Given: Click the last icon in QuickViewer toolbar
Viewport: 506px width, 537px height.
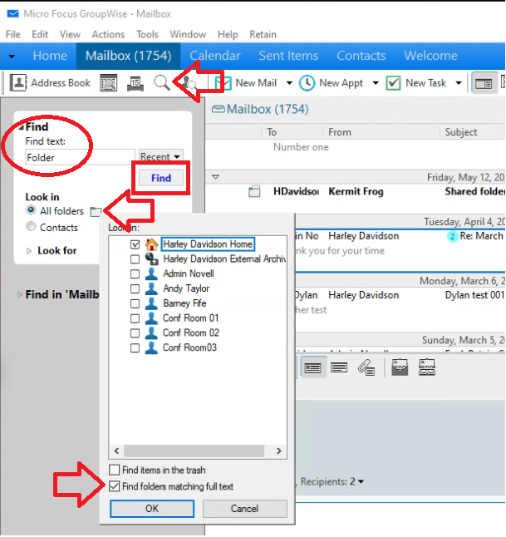Looking at the screenshot, I should pyautogui.click(x=427, y=367).
